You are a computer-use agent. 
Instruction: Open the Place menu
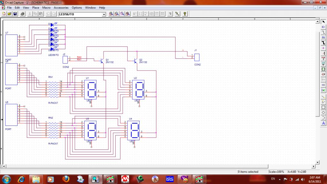point(36,7)
